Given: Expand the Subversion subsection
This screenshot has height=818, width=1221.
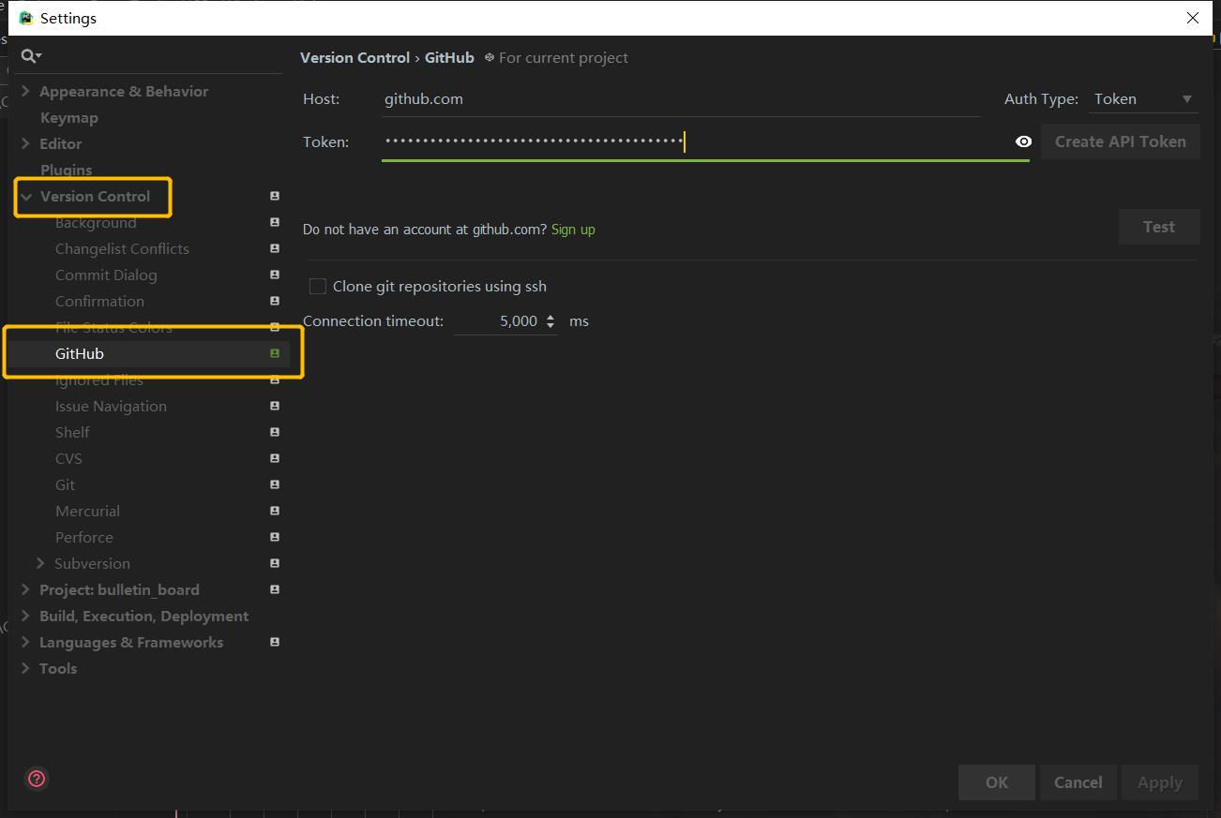Looking at the screenshot, I should [x=40, y=563].
